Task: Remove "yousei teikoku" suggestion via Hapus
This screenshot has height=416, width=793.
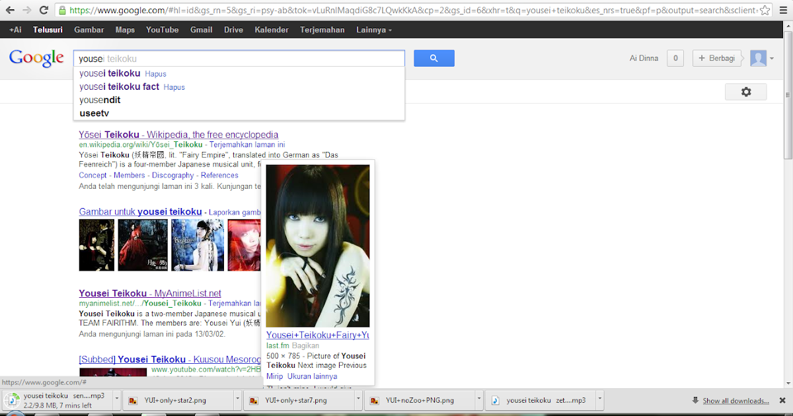Action: tap(155, 74)
